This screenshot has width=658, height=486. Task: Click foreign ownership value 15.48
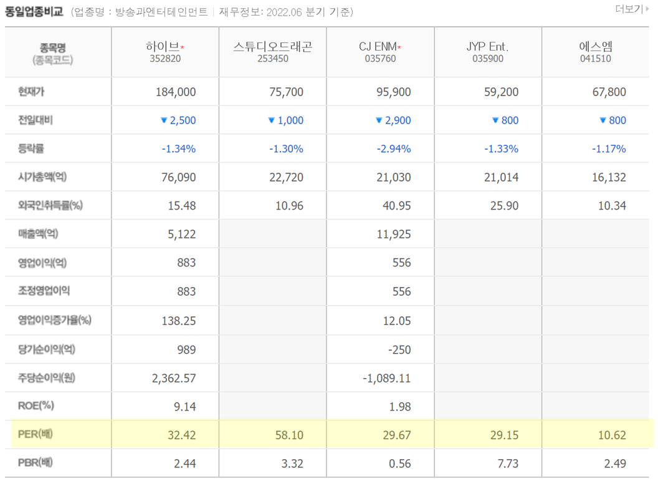coord(182,206)
